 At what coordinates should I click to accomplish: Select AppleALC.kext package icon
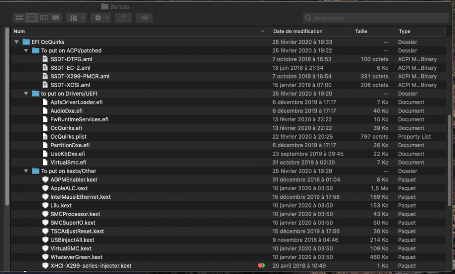tap(45, 188)
